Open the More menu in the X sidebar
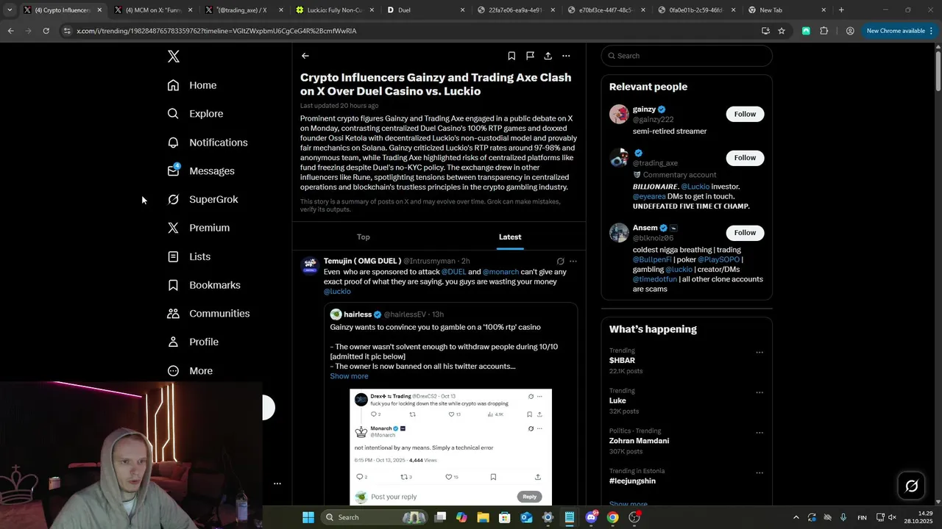942x529 pixels. pos(190,371)
